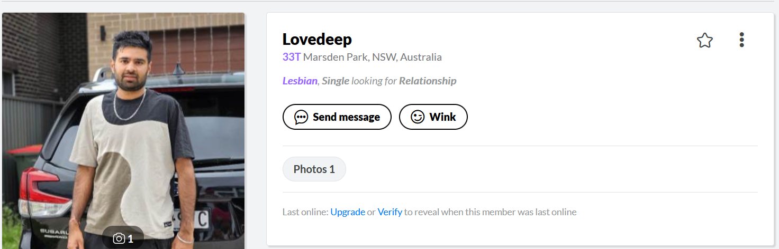Image resolution: width=779 pixels, height=249 pixels.
Task: Open the three-dot more options menu
Action: (741, 40)
